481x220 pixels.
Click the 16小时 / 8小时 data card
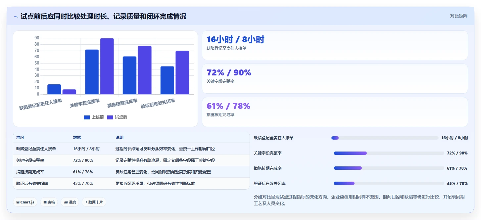[335, 45]
